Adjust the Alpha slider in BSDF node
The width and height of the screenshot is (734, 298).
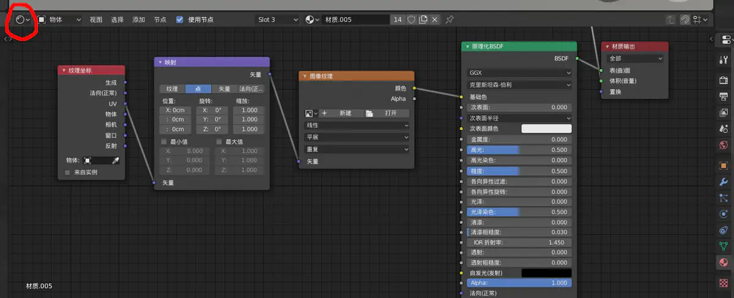pyautogui.click(x=519, y=283)
